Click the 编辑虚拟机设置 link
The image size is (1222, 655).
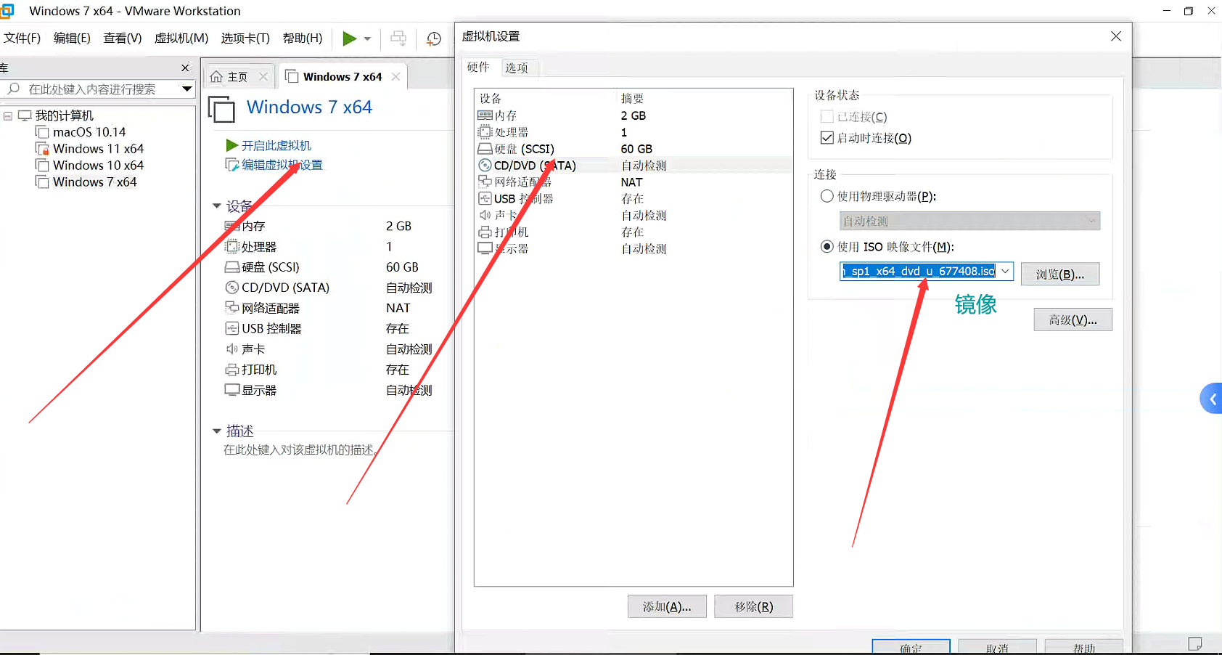coord(282,166)
